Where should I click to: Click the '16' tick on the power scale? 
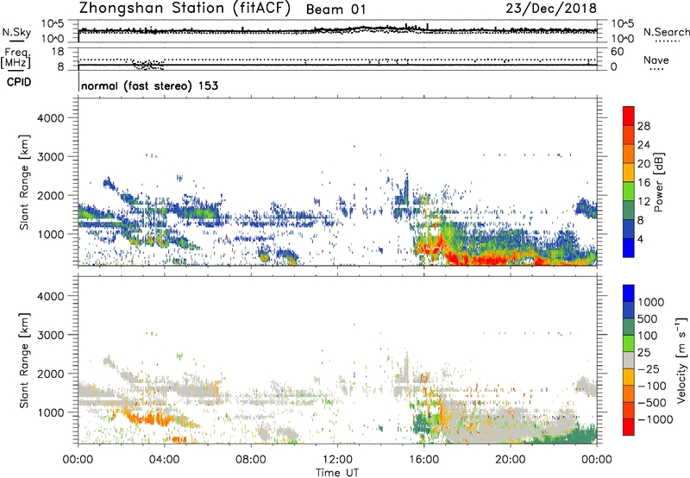tap(643, 183)
